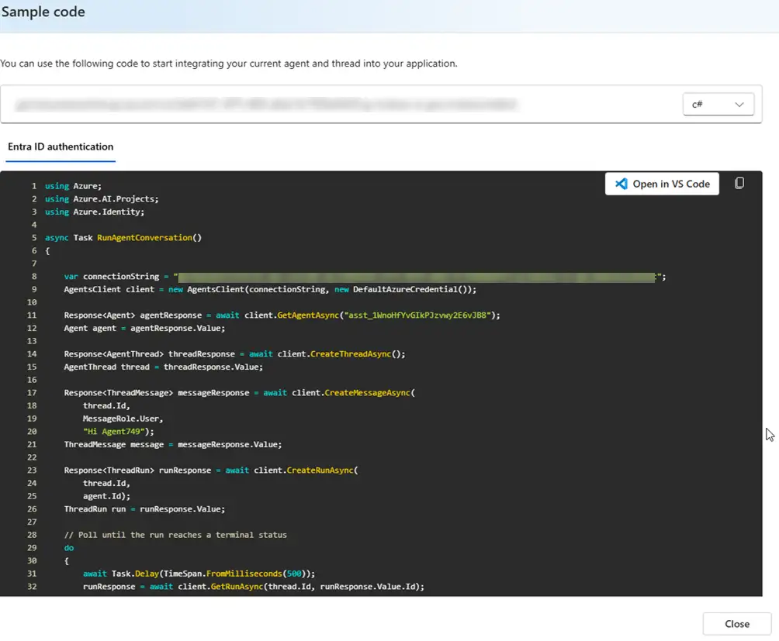The height and width of the screenshot is (641, 779).
Task: Close the Sample code dialog
Action: 736,624
